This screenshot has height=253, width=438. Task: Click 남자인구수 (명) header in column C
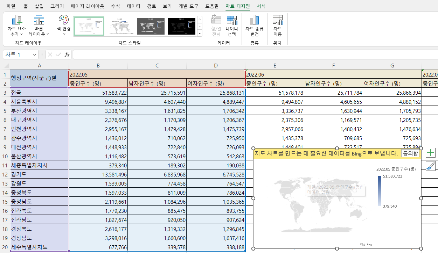157,83
